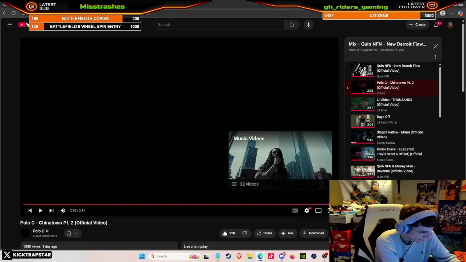Open the player settings gear

(307, 210)
